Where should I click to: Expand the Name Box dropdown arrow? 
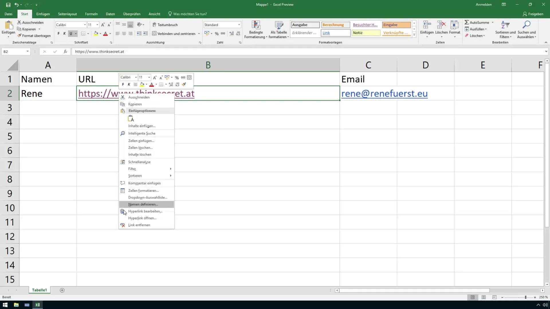27,51
